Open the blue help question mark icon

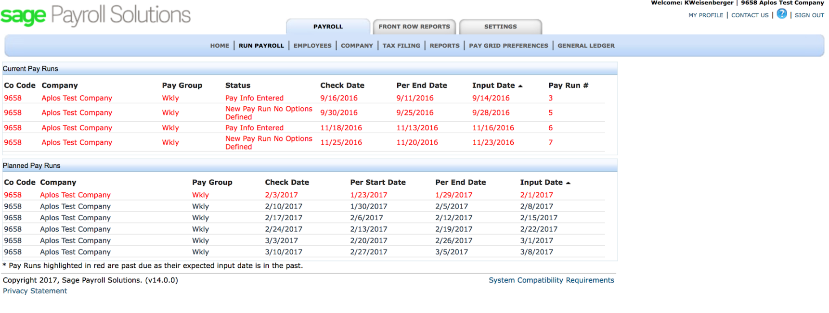click(782, 14)
